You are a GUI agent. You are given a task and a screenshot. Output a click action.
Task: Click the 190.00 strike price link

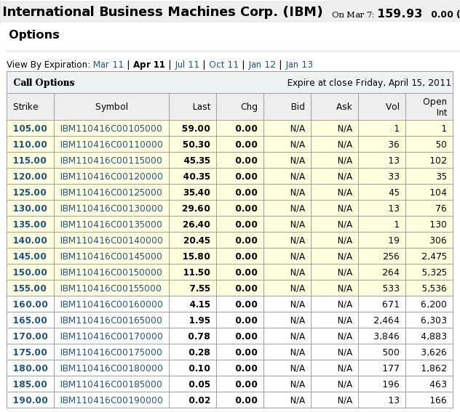point(31,400)
